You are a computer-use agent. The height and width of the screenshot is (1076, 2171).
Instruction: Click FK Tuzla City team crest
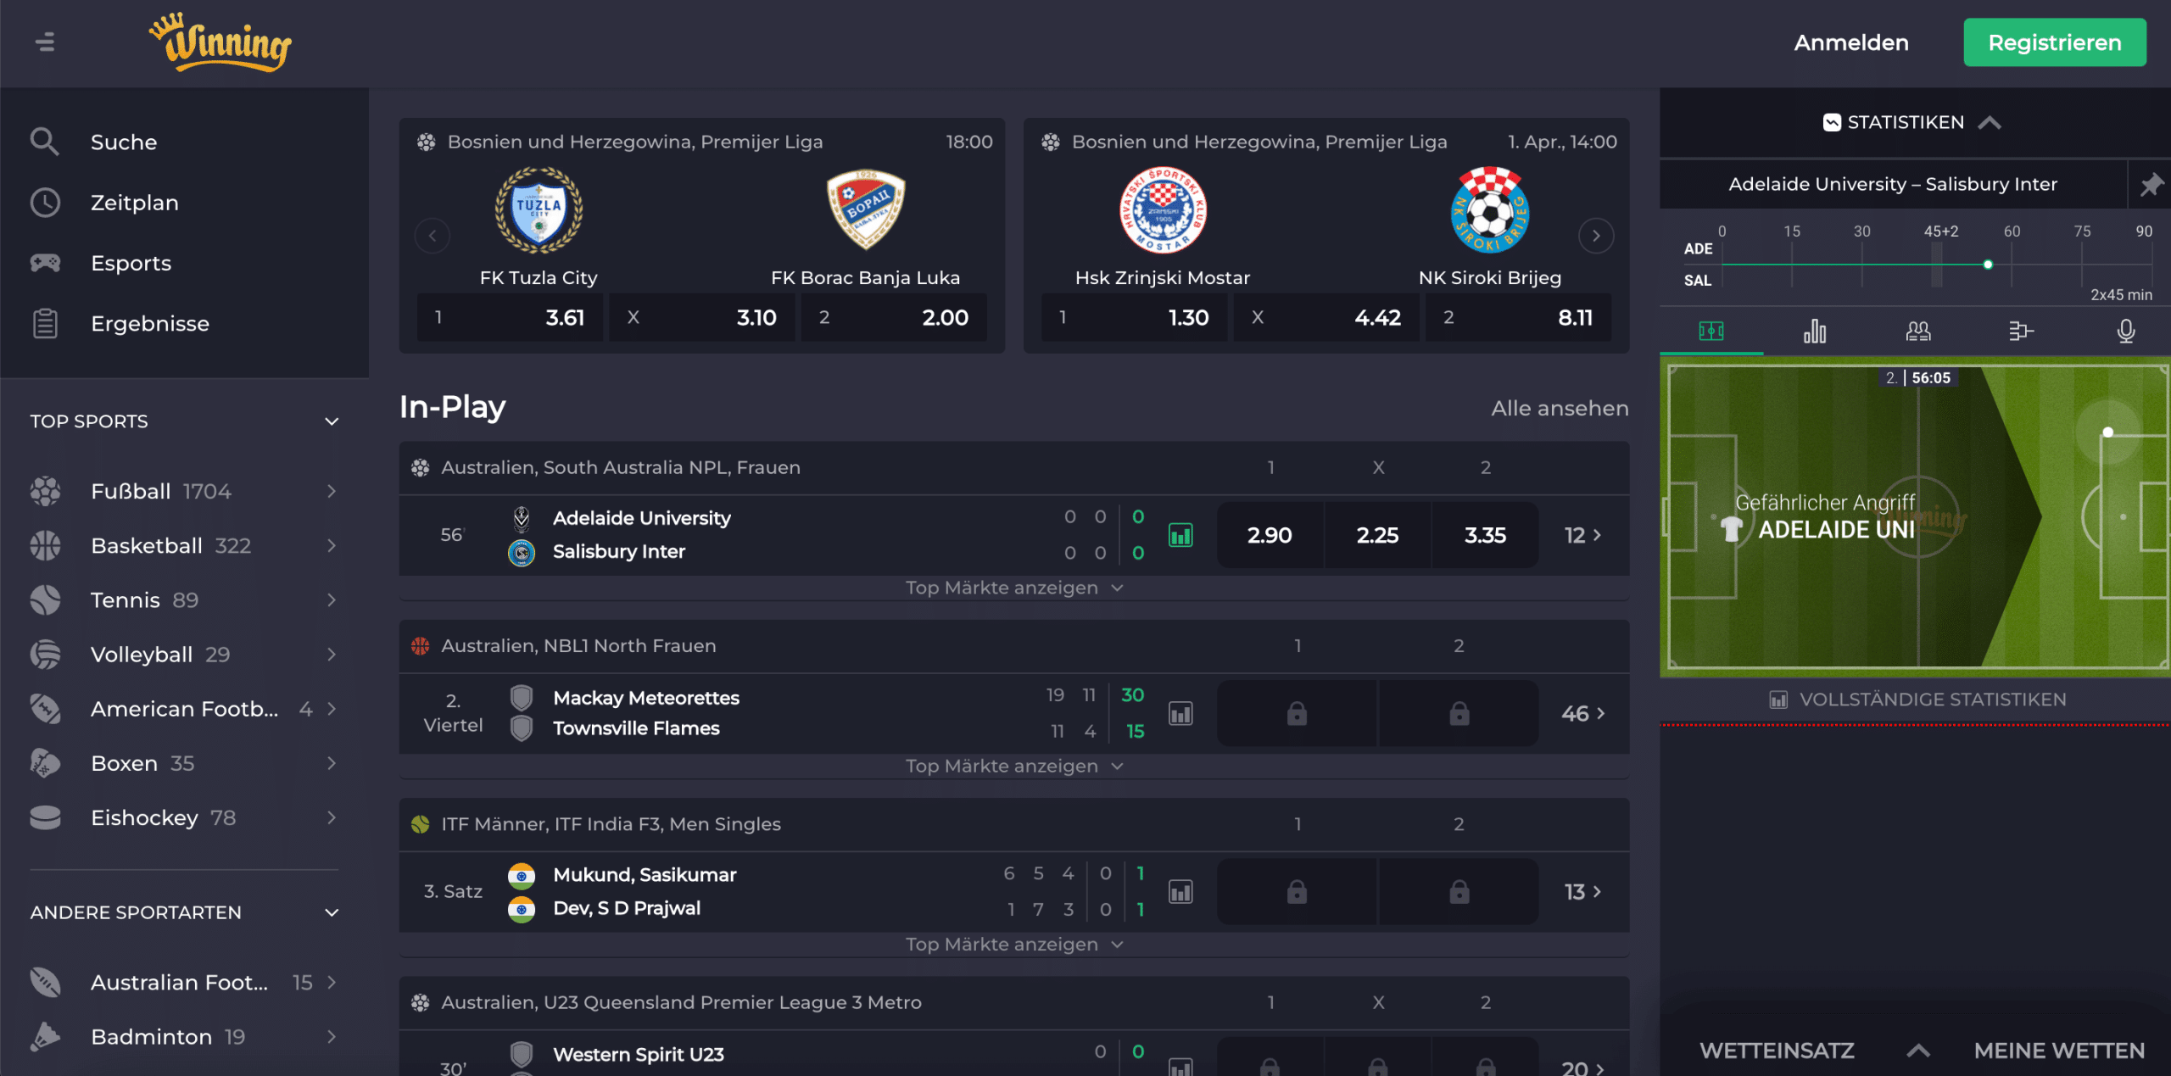(x=539, y=210)
